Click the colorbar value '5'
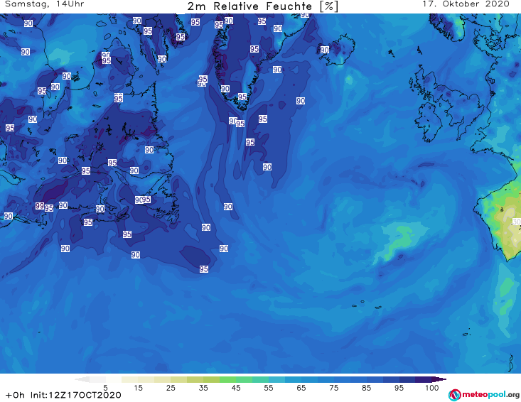The image size is (521, 402). 105,388
